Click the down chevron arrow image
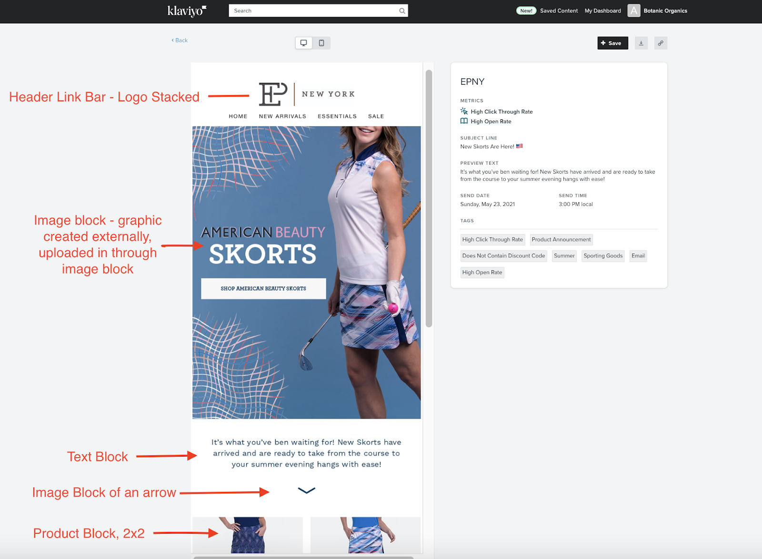 tap(307, 490)
